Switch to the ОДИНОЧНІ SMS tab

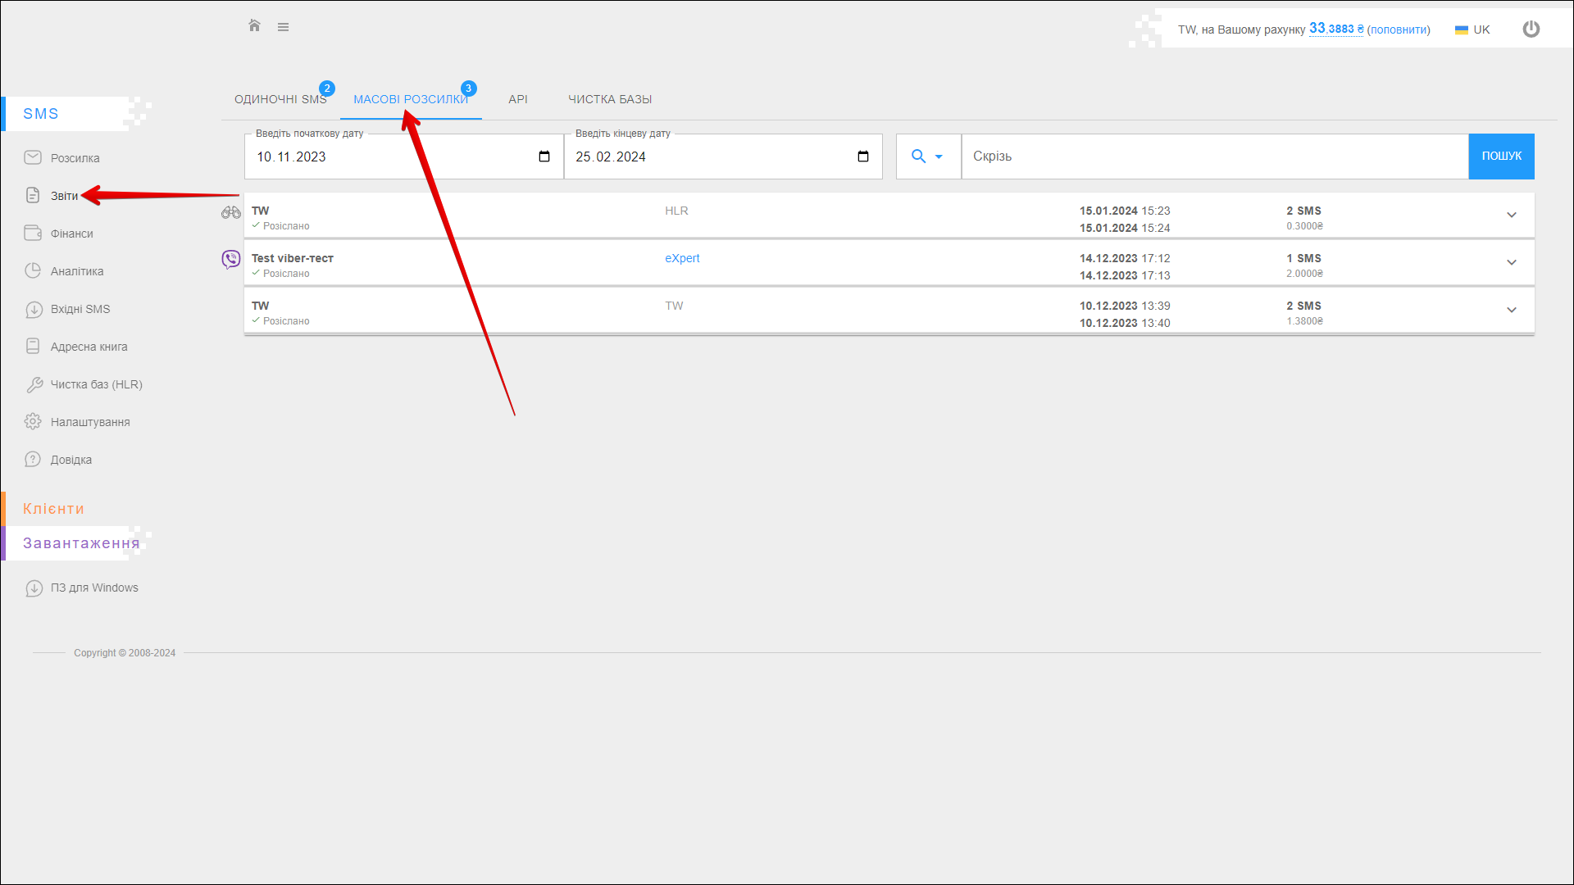point(280,99)
